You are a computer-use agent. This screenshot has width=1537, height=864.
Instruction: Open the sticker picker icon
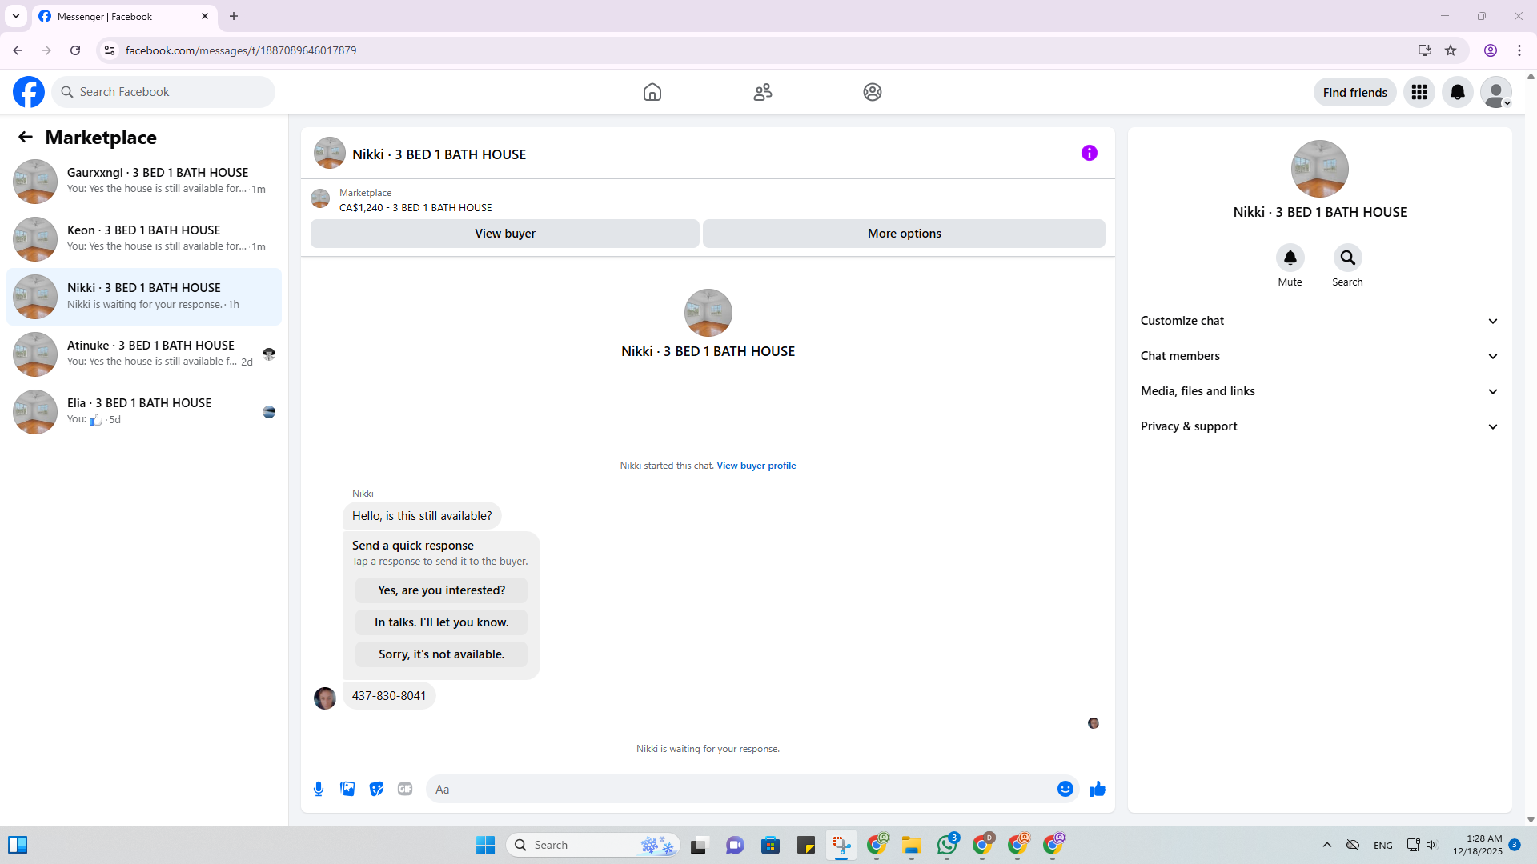pos(376,789)
